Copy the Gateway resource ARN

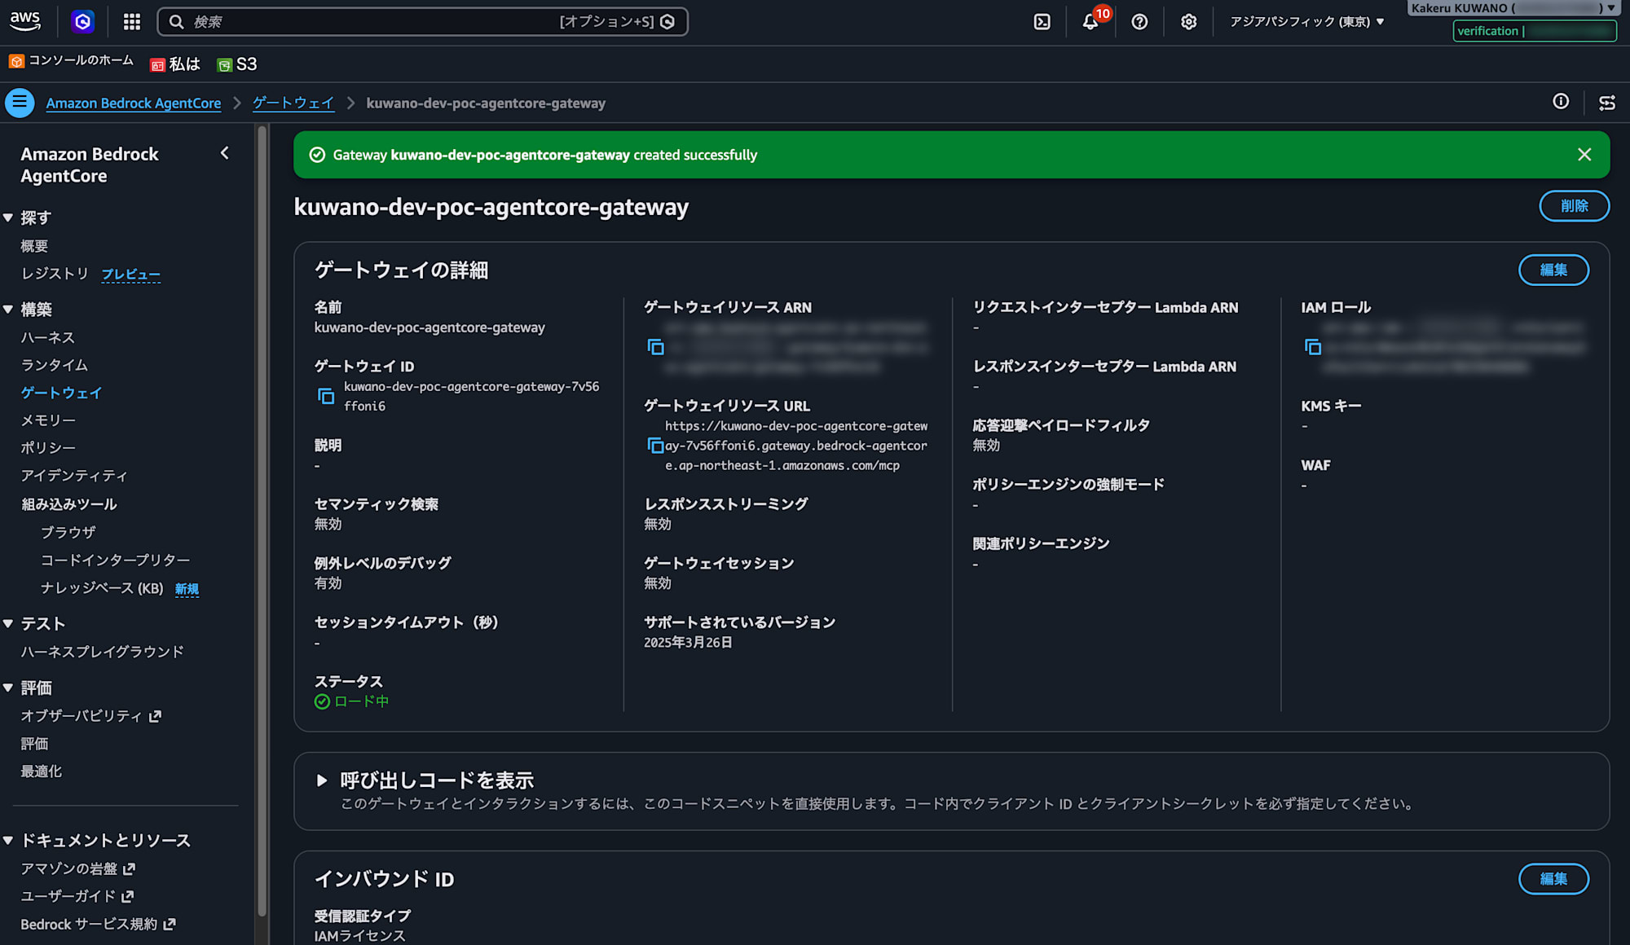(x=655, y=347)
